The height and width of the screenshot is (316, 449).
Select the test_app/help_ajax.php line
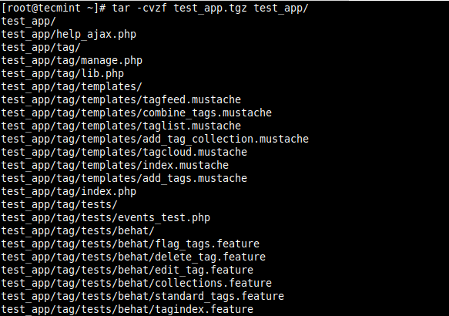(69, 35)
